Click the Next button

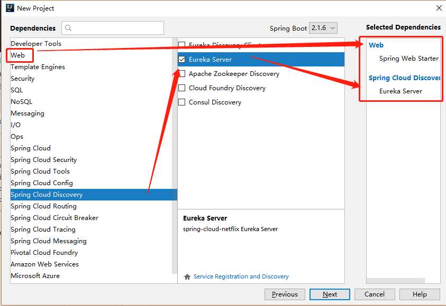[x=330, y=294]
